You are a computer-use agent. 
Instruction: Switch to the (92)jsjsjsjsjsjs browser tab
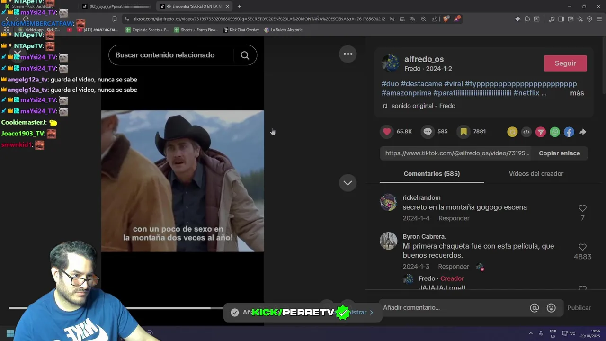click(x=116, y=6)
